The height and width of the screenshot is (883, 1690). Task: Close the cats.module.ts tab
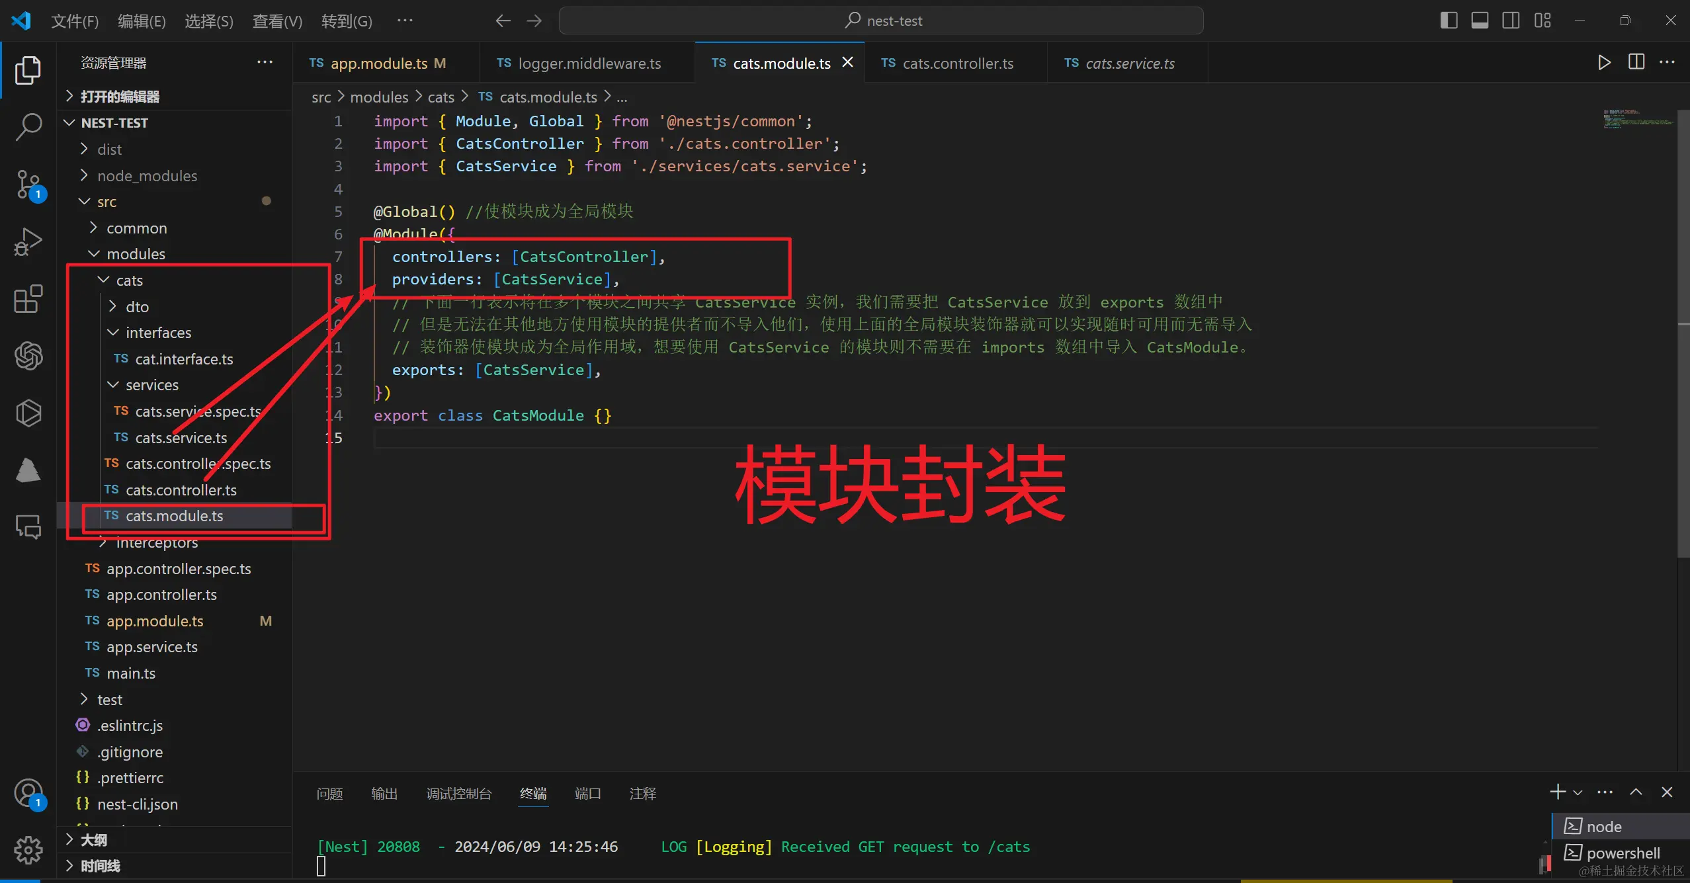(x=847, y=62)
